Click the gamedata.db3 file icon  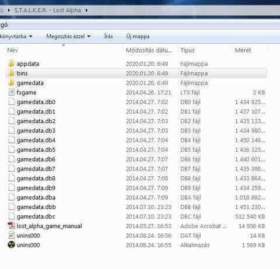coord(12,130)
